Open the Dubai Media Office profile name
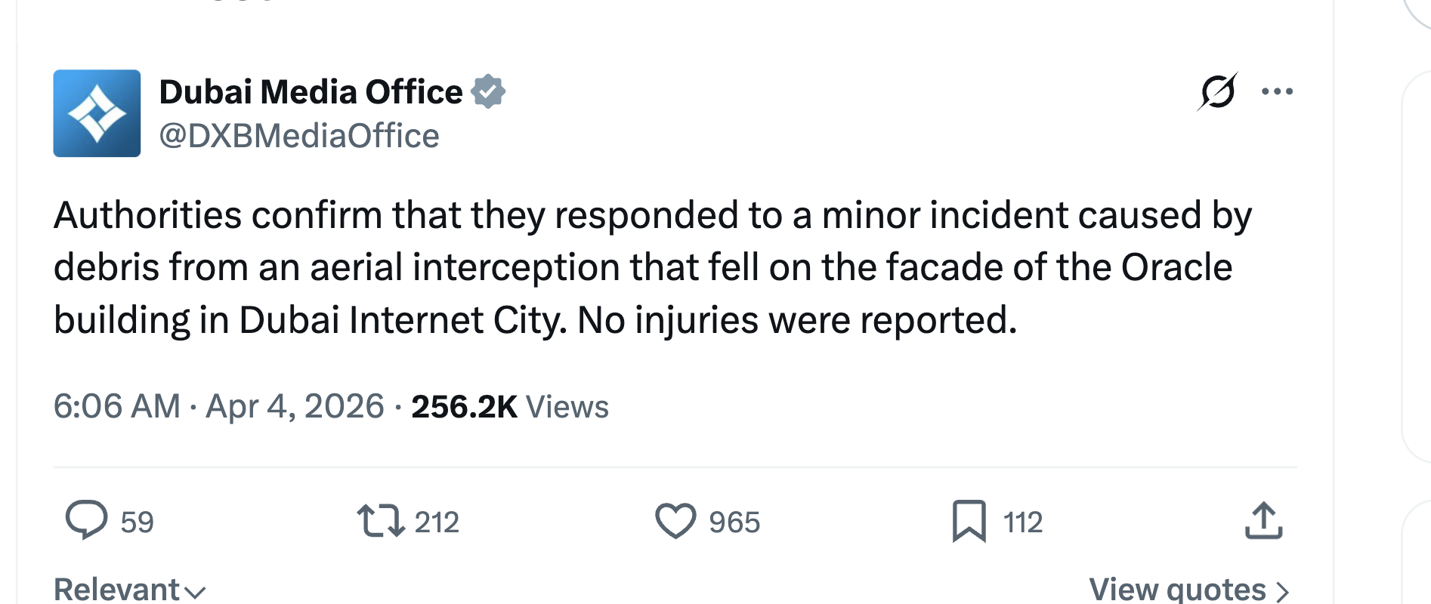The height and width of the screenshot is (604, 1431). [311, 92]
